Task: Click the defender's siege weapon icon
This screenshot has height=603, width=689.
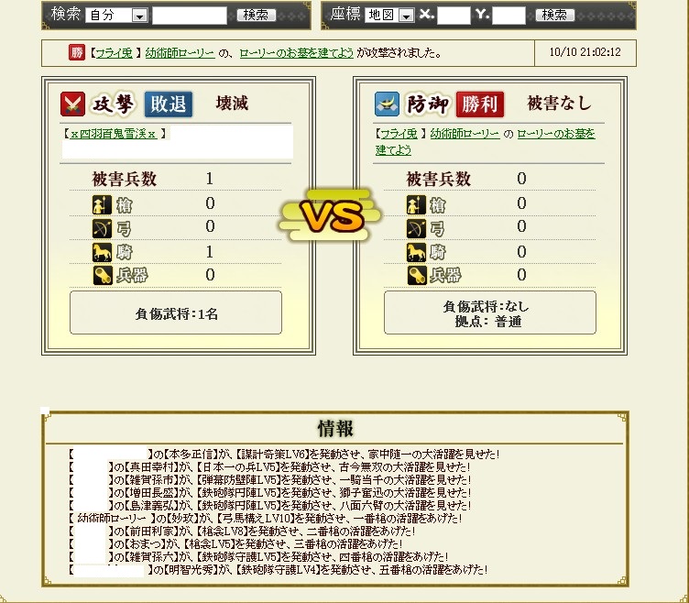Action: pyautogui.click(x=416, y=276)
